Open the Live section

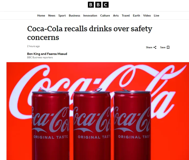pos(157,16)
